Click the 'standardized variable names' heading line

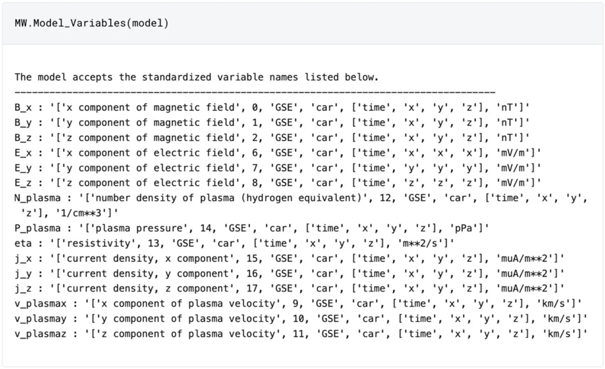(196, 77)
